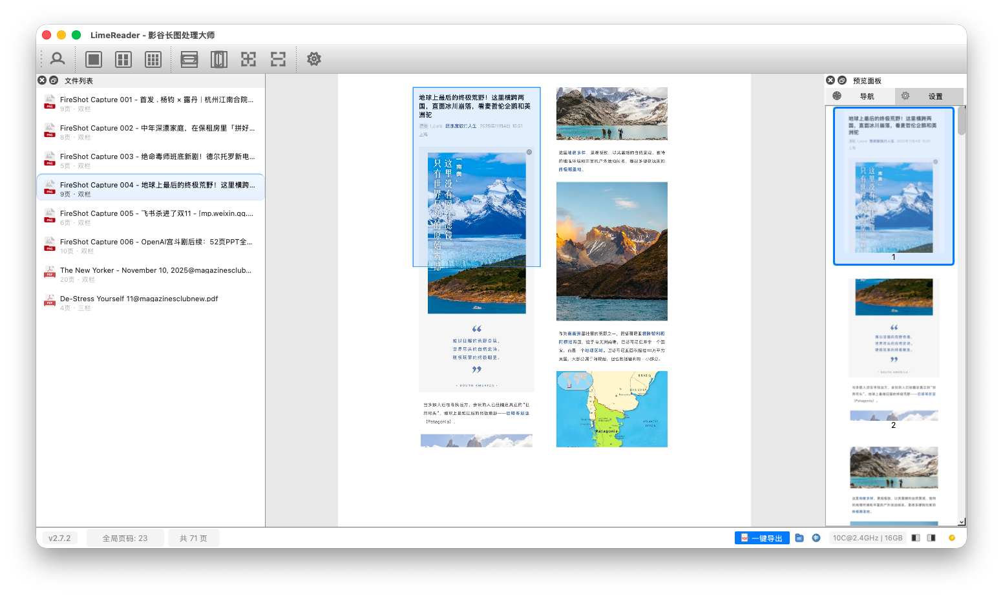Click the 一键导出 export button
Screen dimensions: 1003x596
[762, 537]
